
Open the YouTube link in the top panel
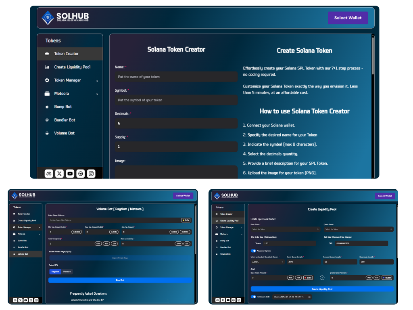click(70, 174)
